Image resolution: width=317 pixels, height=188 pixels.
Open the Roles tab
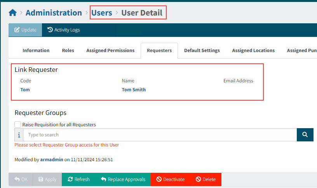[68, 50]
